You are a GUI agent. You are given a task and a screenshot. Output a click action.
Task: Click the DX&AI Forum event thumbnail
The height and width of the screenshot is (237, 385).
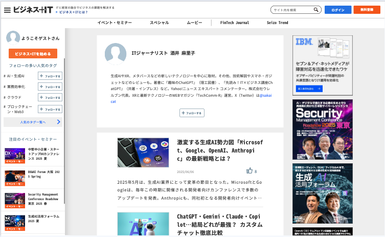[15, 178]
